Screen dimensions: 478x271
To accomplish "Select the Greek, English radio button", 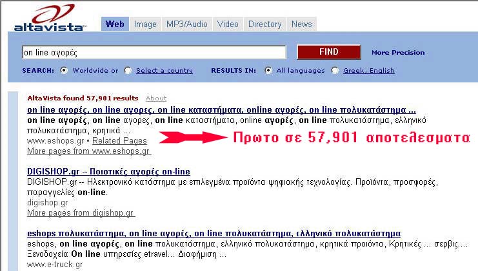I will 335,71.
